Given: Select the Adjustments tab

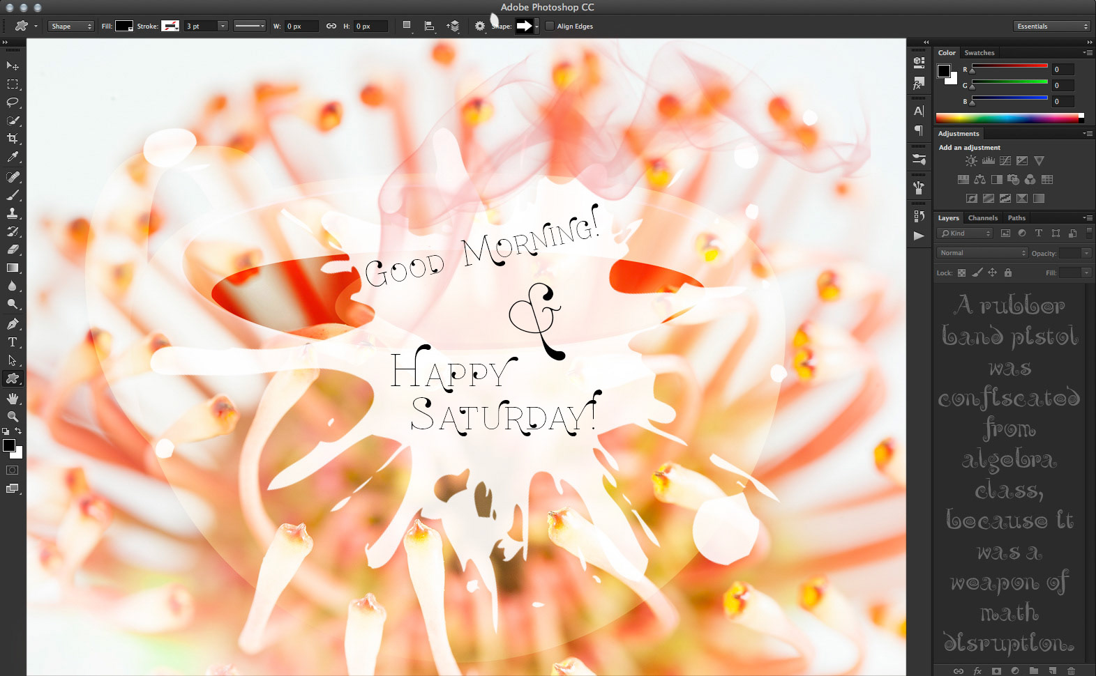Looking at the screenshot, I should pos(959,134).
